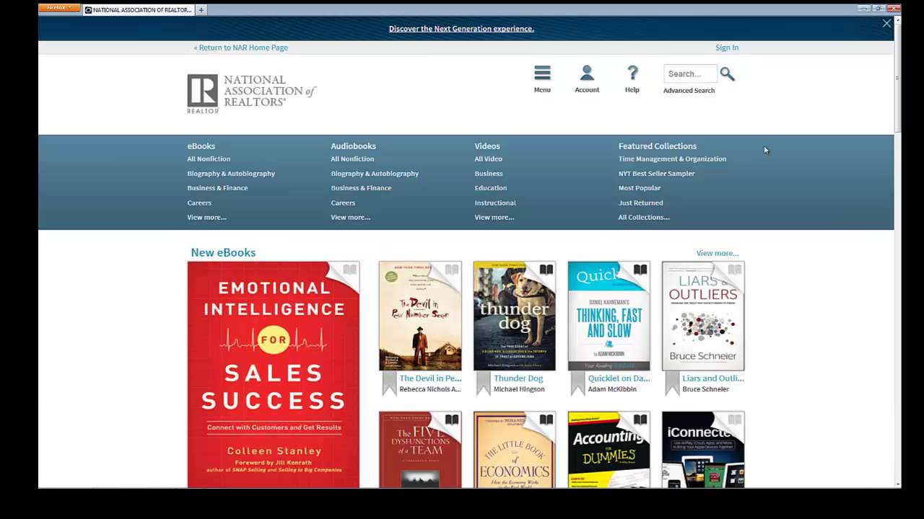
Task: Open Accounting for Dummies cover
Action: click(x=609, y=450)
